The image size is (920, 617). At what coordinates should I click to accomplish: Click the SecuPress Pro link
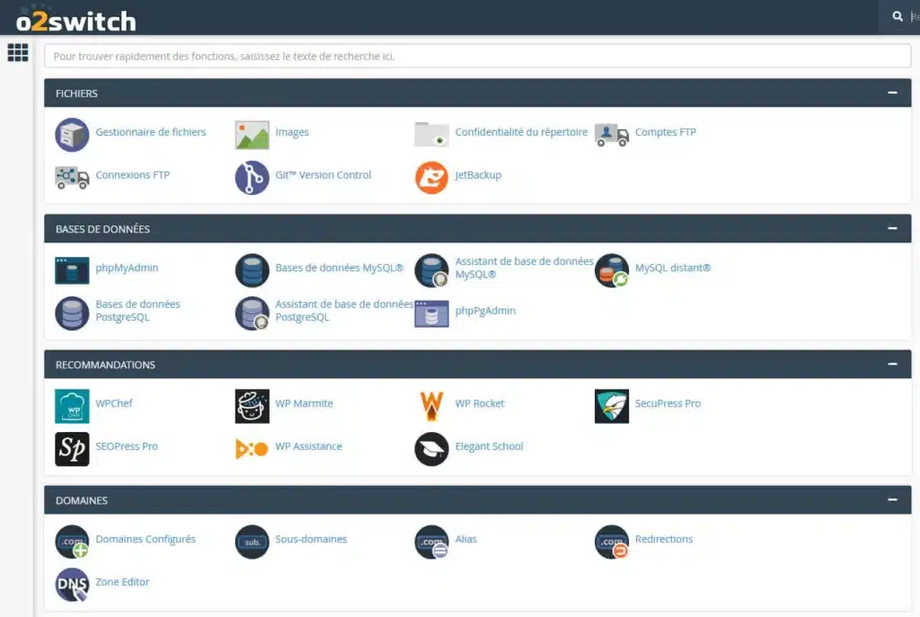click(x=668, y=403)
